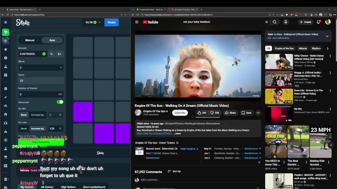Open Empire Of The Sun channel avatar
This screenshot has height=189, width=337.
pyautogui.click(x=138, y=113)
